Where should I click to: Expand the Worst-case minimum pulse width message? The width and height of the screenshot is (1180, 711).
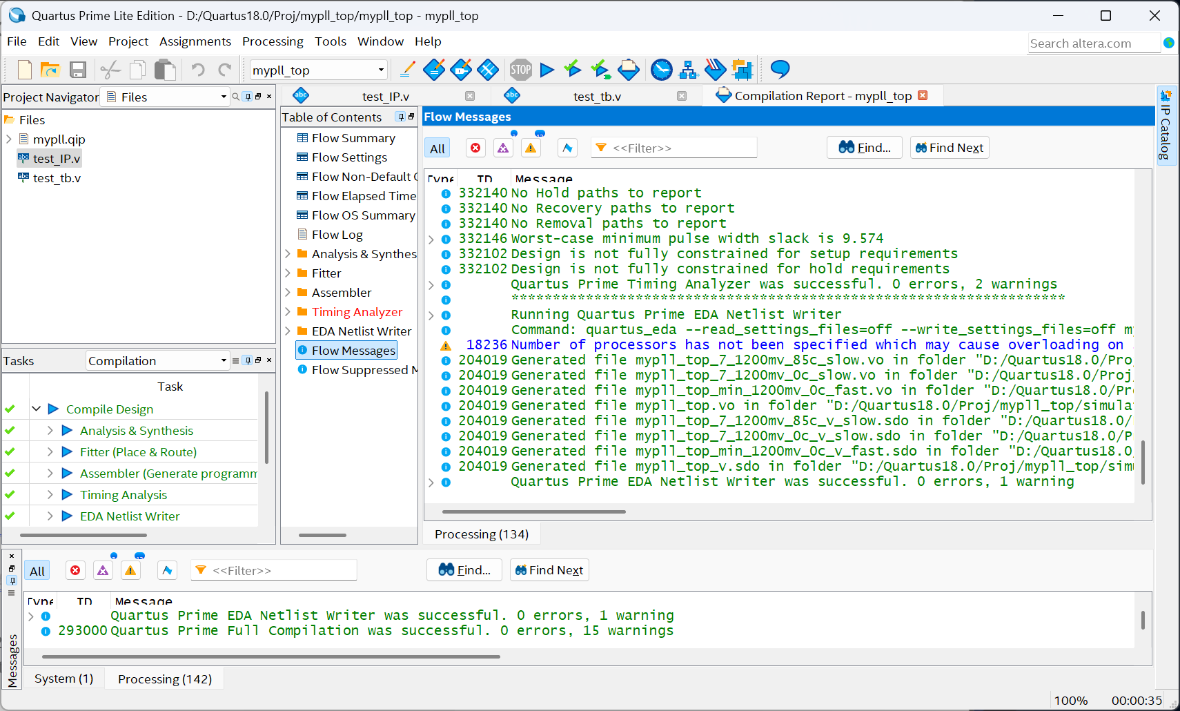pyautogui.click(x=431, y=239)
